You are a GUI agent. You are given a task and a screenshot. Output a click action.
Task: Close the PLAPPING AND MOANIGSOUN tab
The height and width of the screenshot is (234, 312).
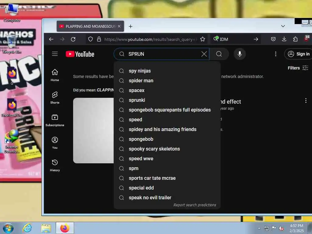coord(119,26)
